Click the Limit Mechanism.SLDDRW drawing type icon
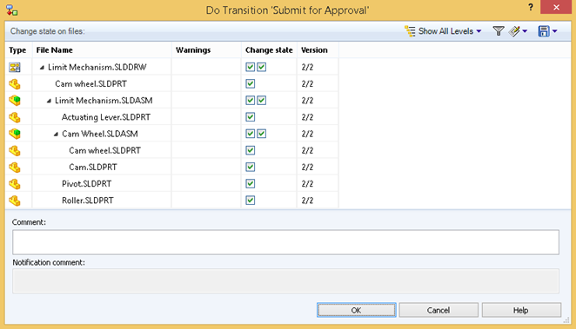 (x=15, y=67)
